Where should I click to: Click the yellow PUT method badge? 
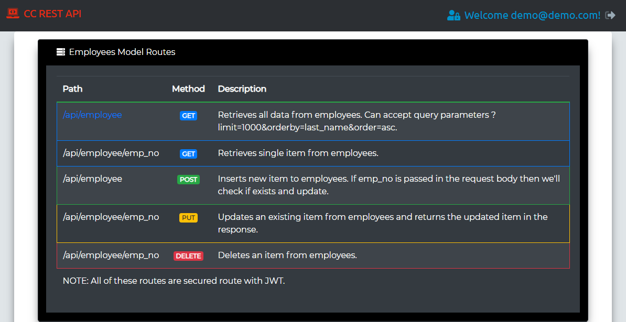click(x=188, y=218)
